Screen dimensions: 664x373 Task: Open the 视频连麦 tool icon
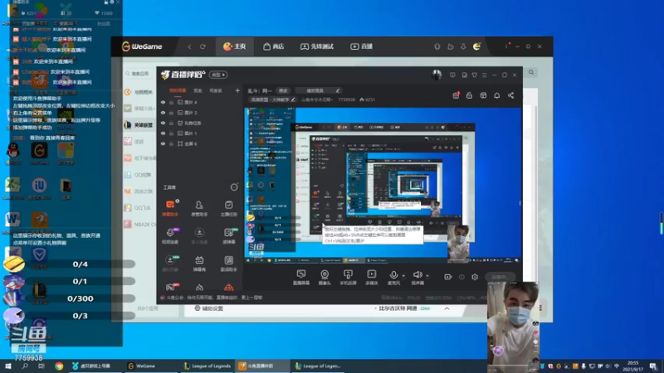(170, 236)
